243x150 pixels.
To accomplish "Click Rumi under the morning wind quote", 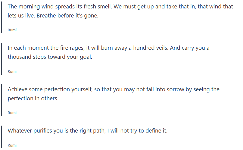I will pyautogui.click(x=12, y=30).
